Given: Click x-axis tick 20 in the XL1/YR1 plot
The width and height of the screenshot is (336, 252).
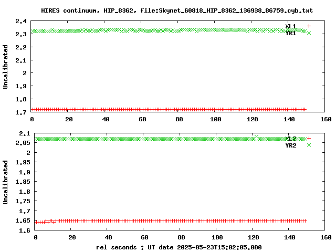Looking at the screenshot, I should click(69, 119).
